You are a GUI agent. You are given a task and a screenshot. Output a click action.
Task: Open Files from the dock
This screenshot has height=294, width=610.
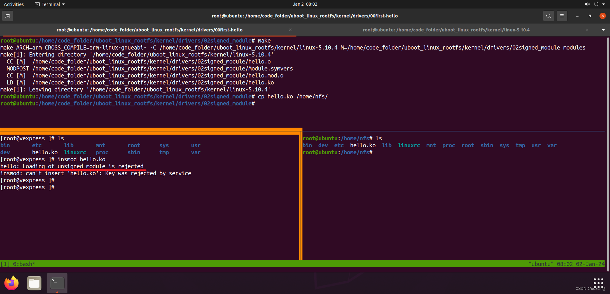pyautogui.click(x=34, y=283)
